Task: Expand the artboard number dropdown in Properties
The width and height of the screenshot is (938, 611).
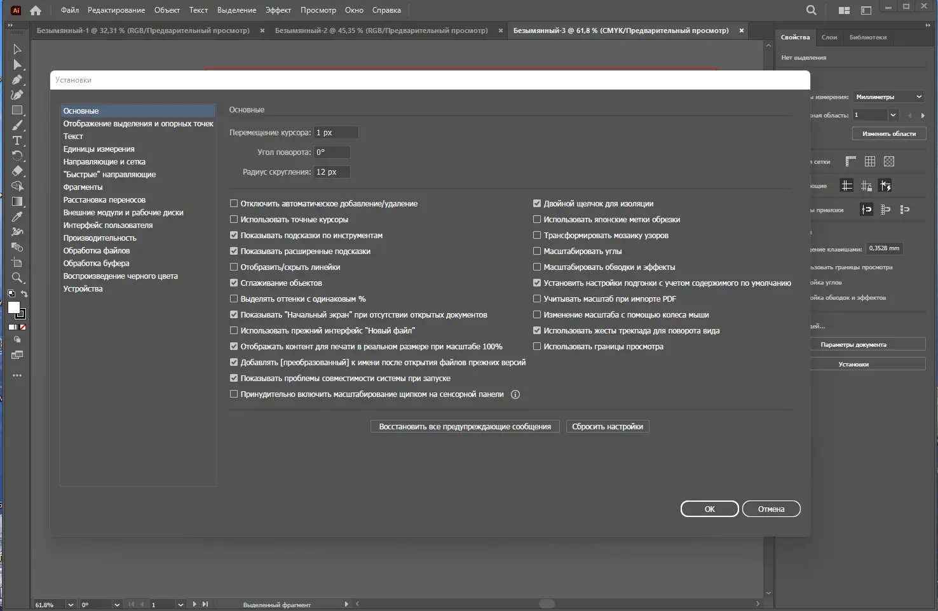Action: (x=893, y=115)
